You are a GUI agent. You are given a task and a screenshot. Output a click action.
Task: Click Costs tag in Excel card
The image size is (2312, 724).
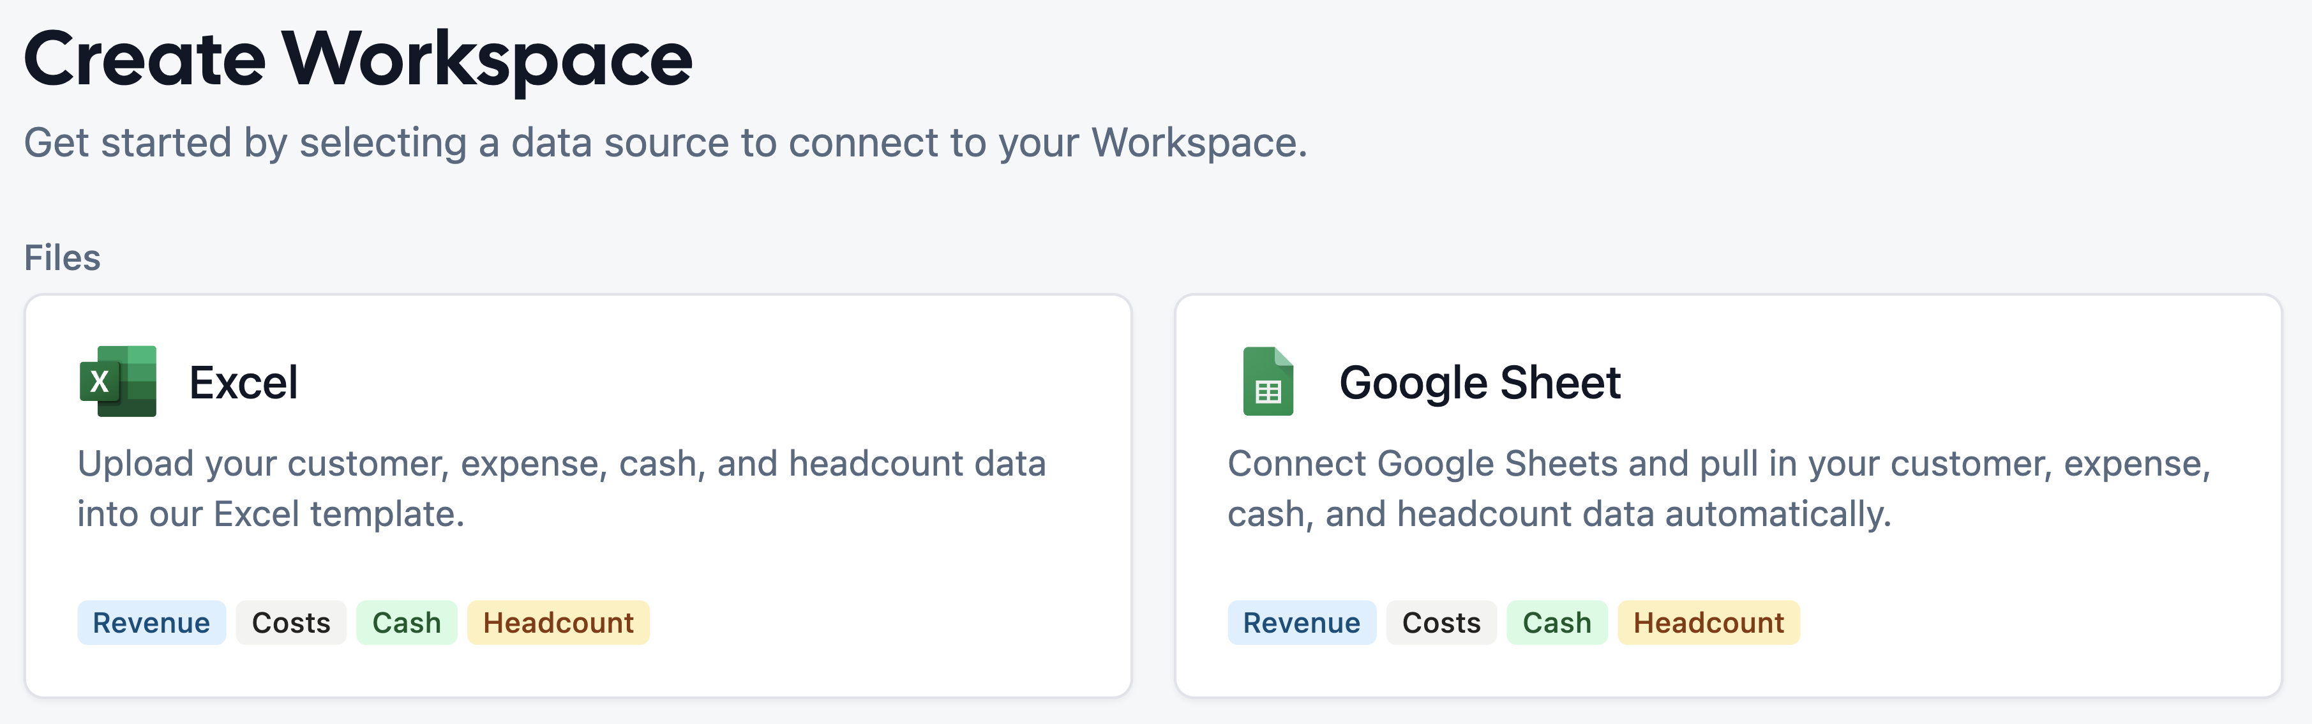[x=291, y=622]
